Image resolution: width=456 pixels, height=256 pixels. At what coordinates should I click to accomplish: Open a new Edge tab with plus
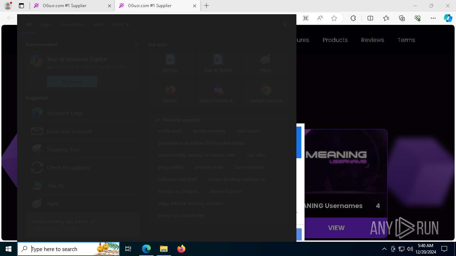tap(206, 6)
